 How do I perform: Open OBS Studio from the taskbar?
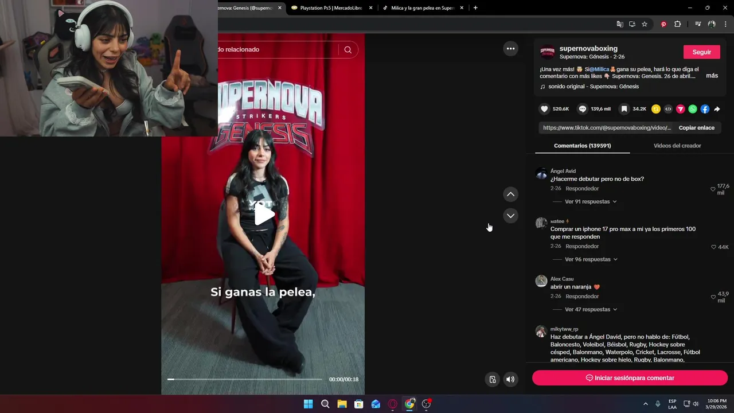[426, 404]
